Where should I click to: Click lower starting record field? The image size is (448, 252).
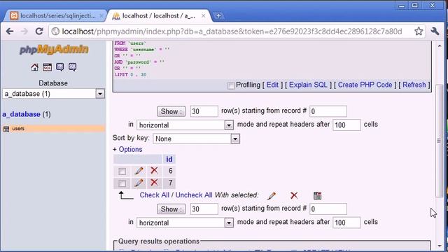328,209
